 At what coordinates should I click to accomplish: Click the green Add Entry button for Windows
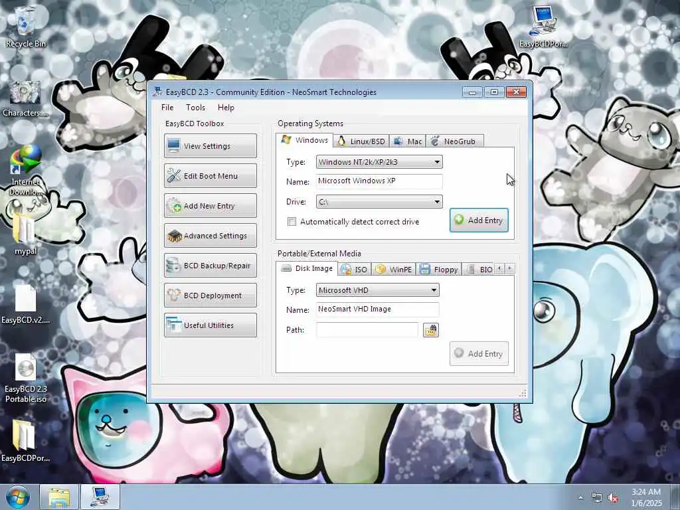coord(479,220)
